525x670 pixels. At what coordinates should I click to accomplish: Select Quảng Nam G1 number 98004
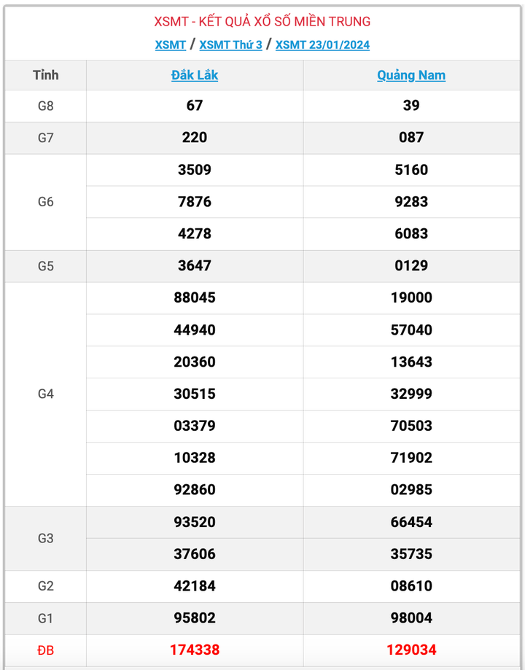pyautogui.click(x=411, y=618)
